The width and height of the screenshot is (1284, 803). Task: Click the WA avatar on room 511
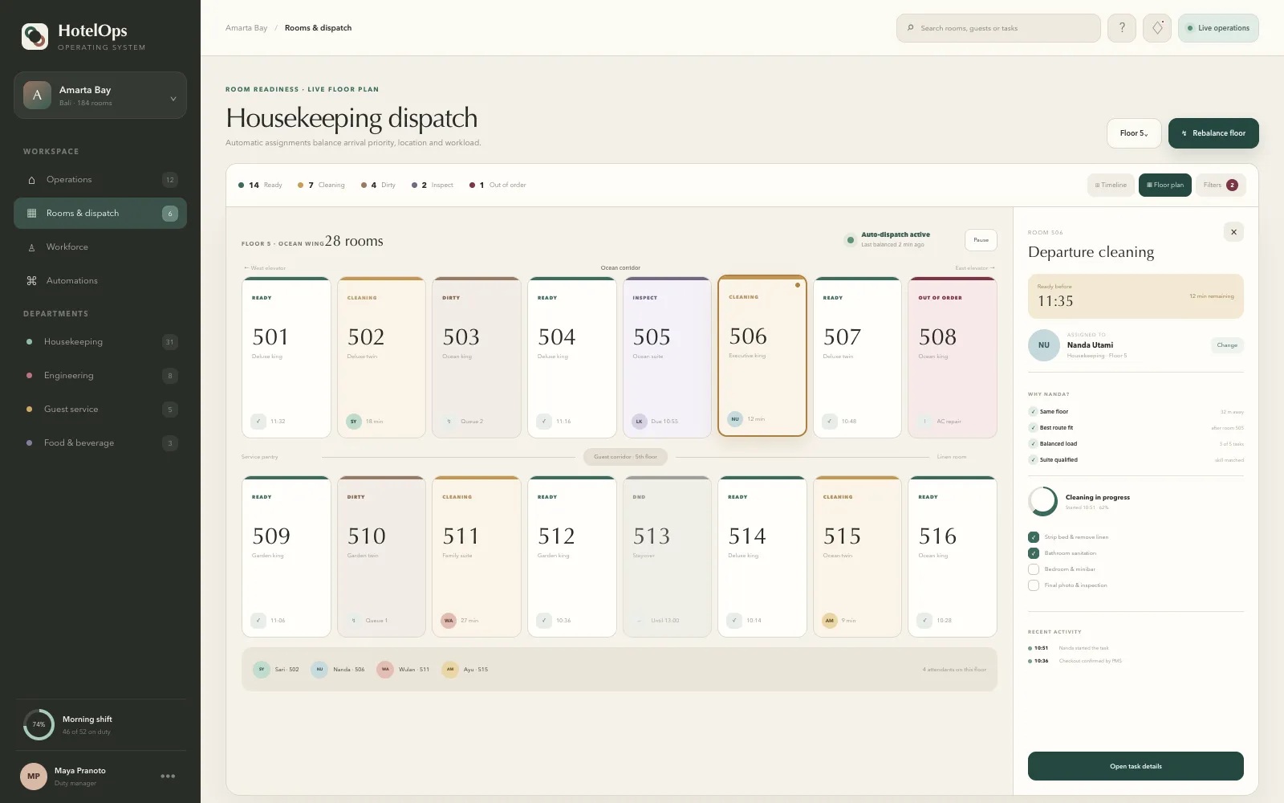(449, 620)
